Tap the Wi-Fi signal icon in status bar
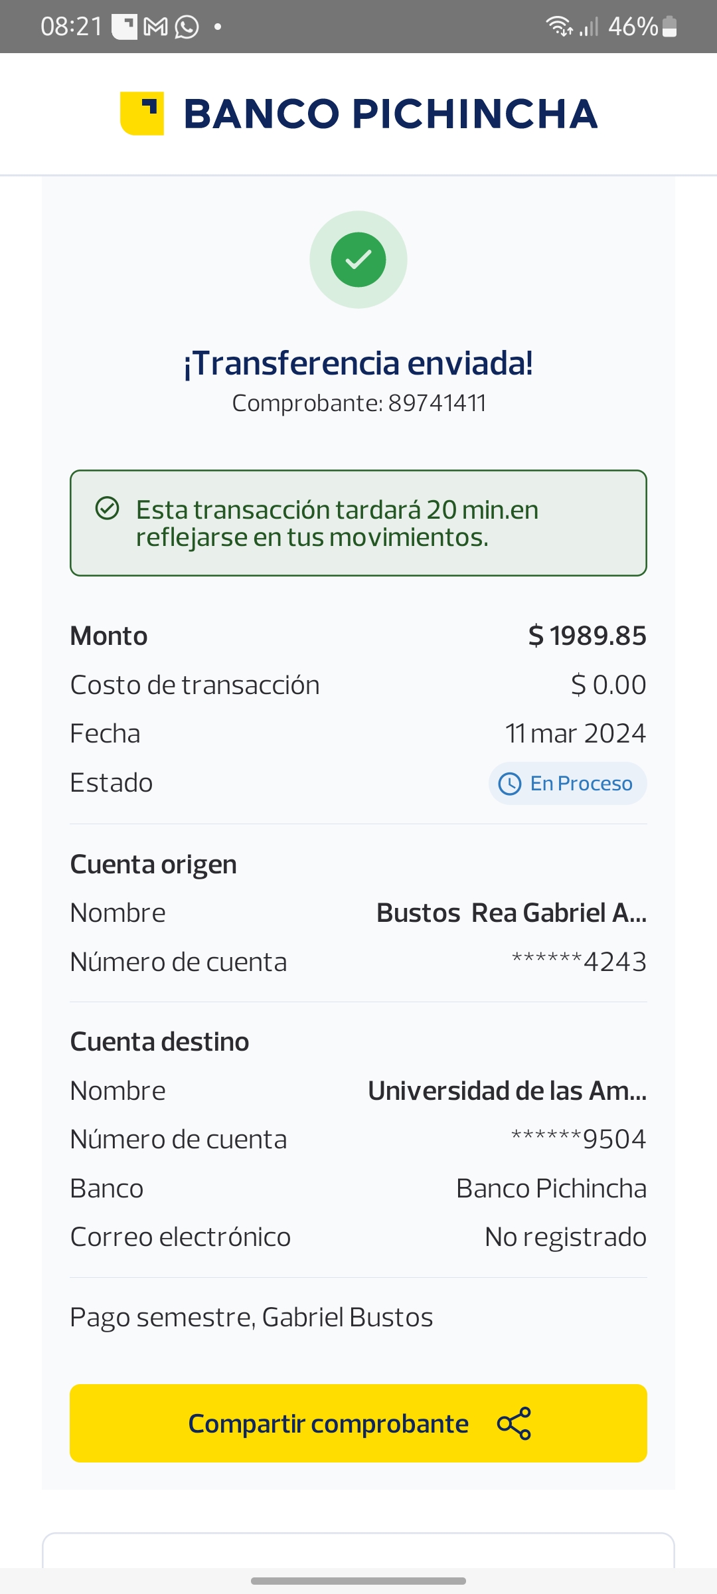717x1594 pixels. point(559,27)
